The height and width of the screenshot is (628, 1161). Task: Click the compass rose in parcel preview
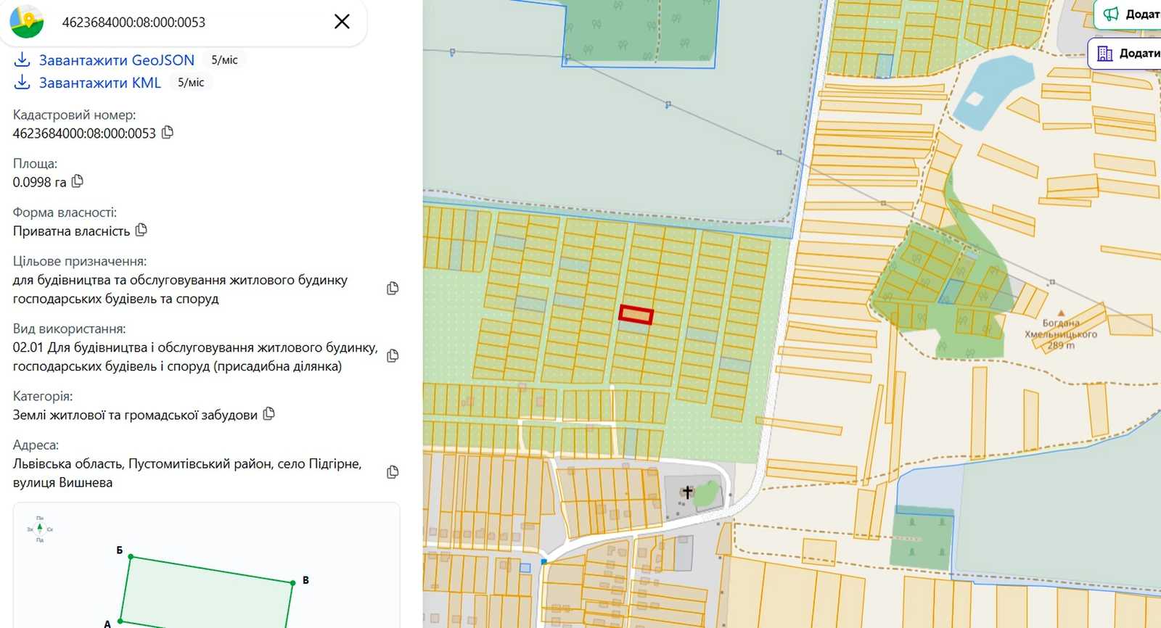(40, 529)
